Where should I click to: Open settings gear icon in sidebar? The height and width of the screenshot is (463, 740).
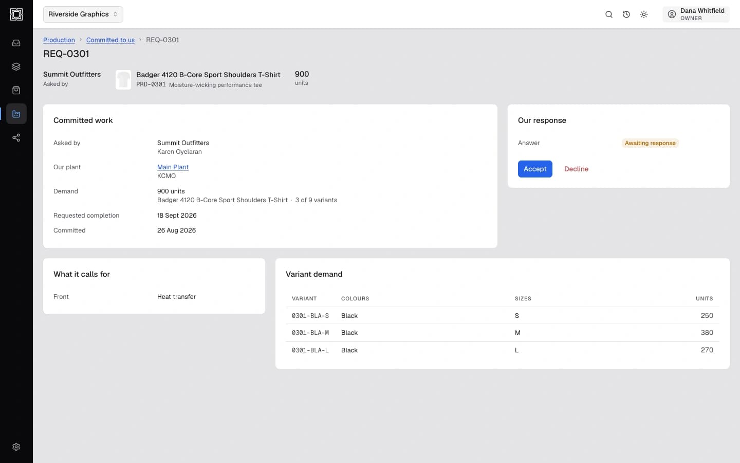pyautogui.click(x=16, y=447)
